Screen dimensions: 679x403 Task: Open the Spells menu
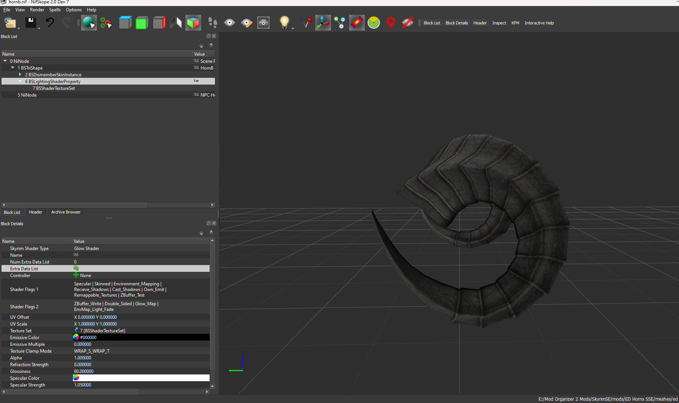tap(55, 10)
